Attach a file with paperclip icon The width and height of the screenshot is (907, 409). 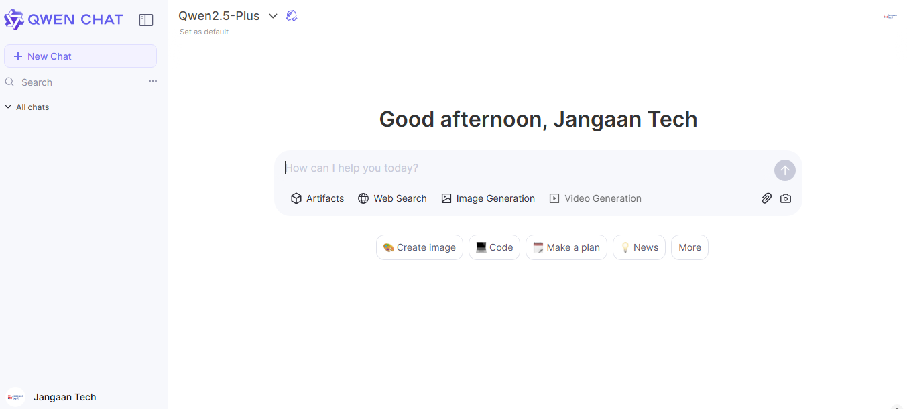tap(766, 198)
